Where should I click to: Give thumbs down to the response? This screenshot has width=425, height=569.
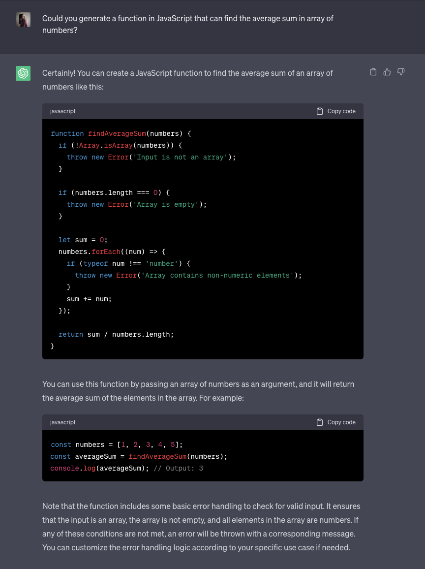pos(401,72)
